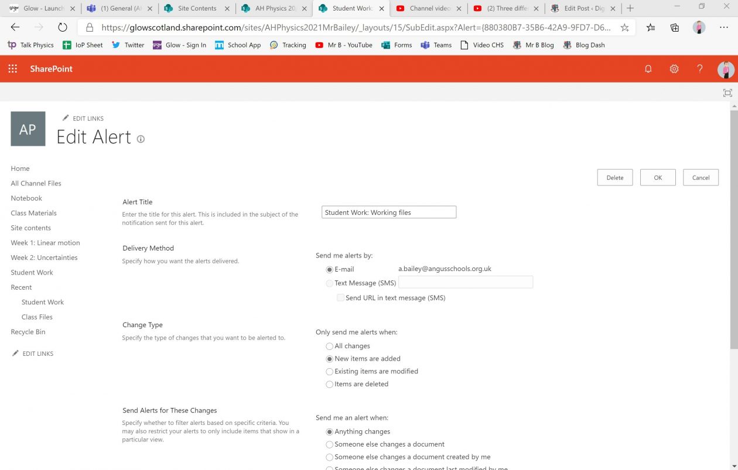Close the Channel video tab
Viewport: 738px width, 470px height.
coord(459,8)
